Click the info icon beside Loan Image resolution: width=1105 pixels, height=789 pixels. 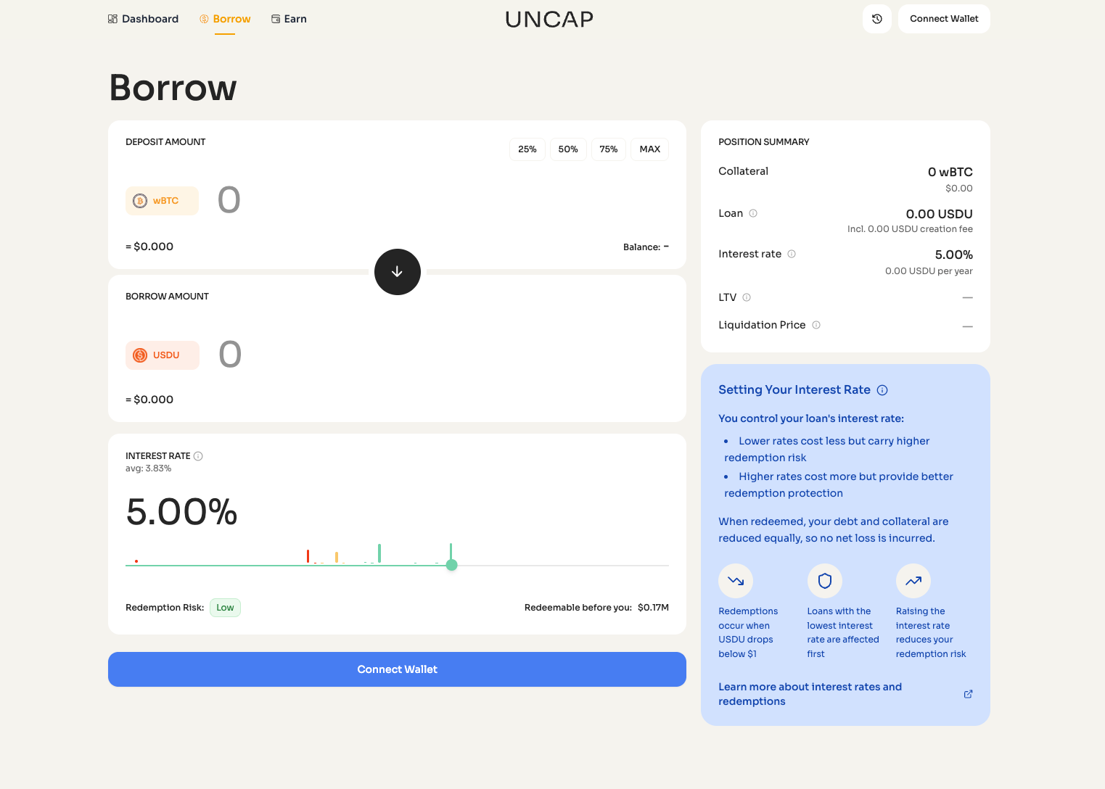(753, 213)
